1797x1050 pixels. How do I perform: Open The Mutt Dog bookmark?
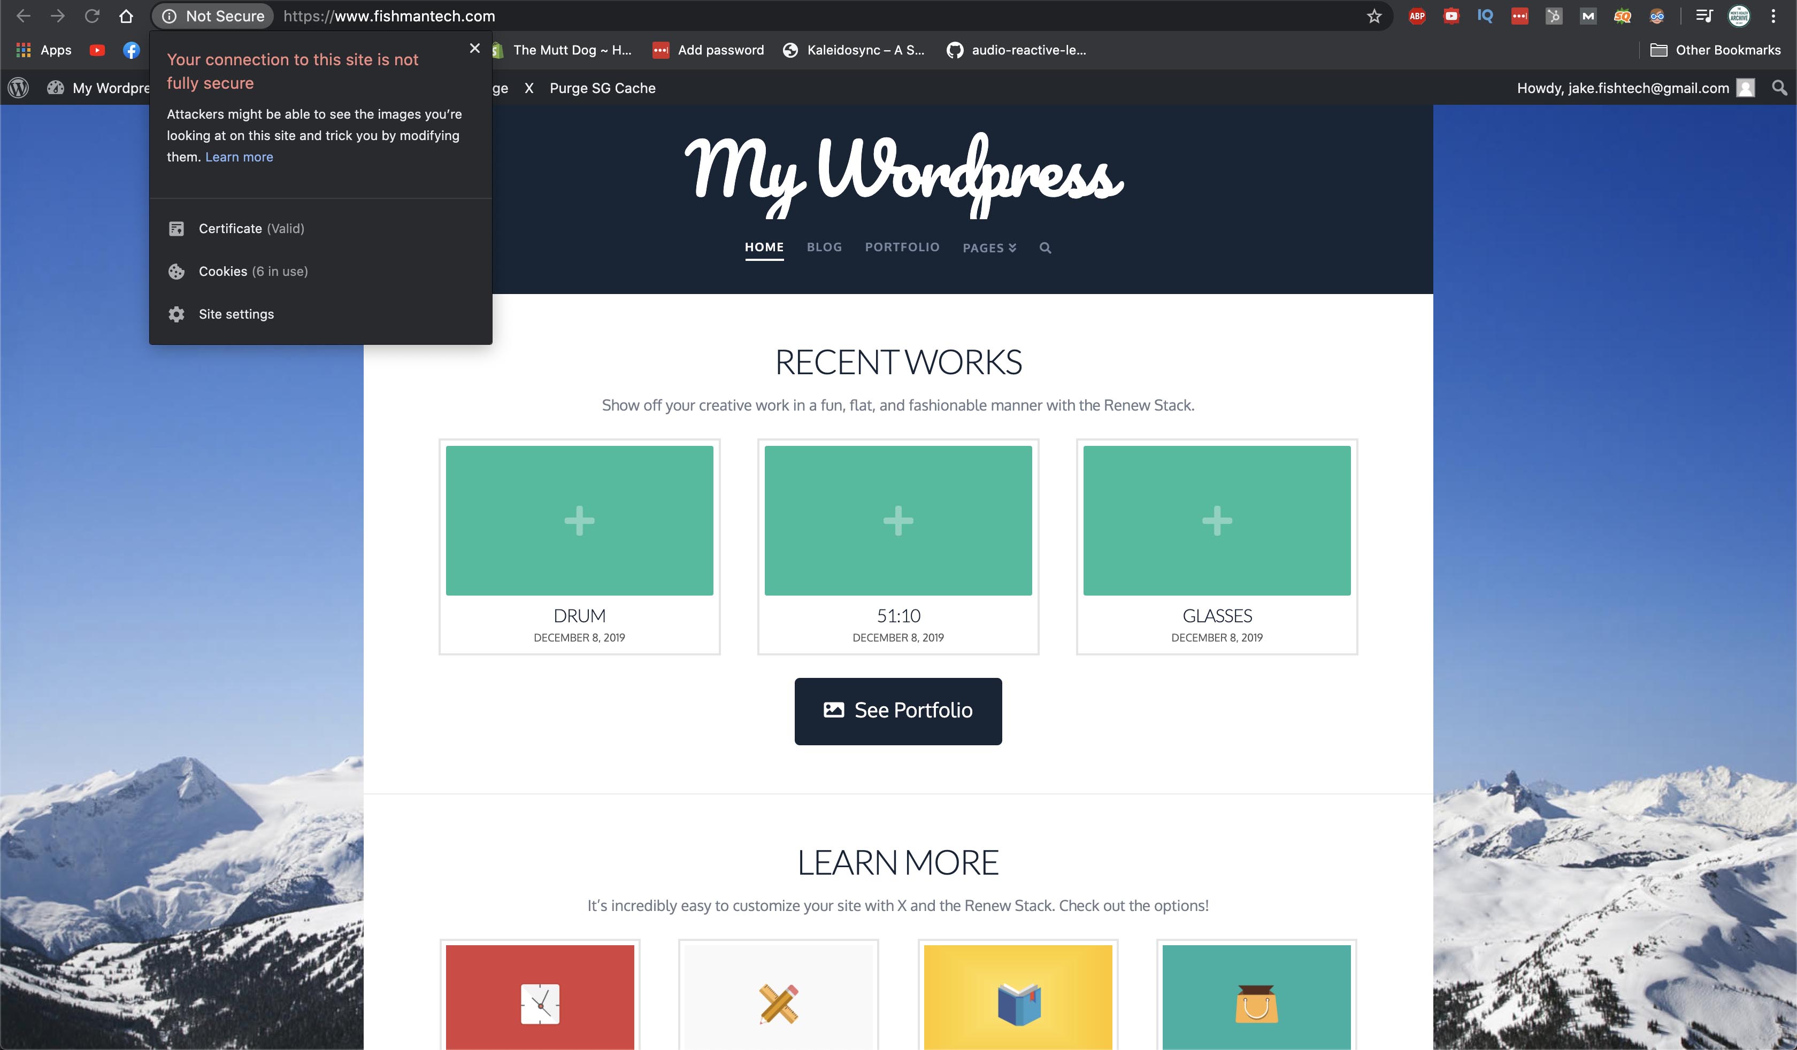tap(561, 50)
